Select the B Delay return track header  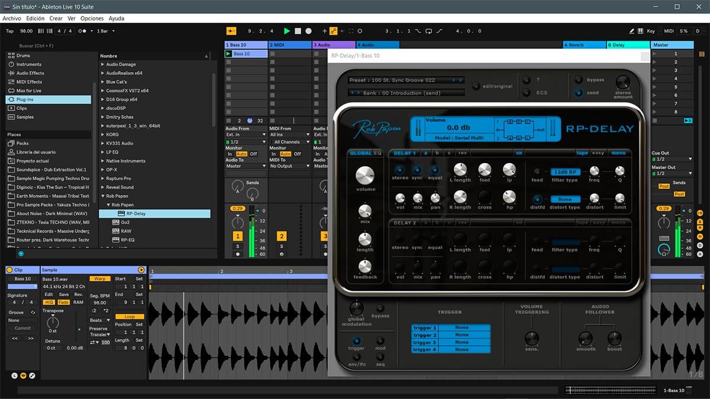628,44
